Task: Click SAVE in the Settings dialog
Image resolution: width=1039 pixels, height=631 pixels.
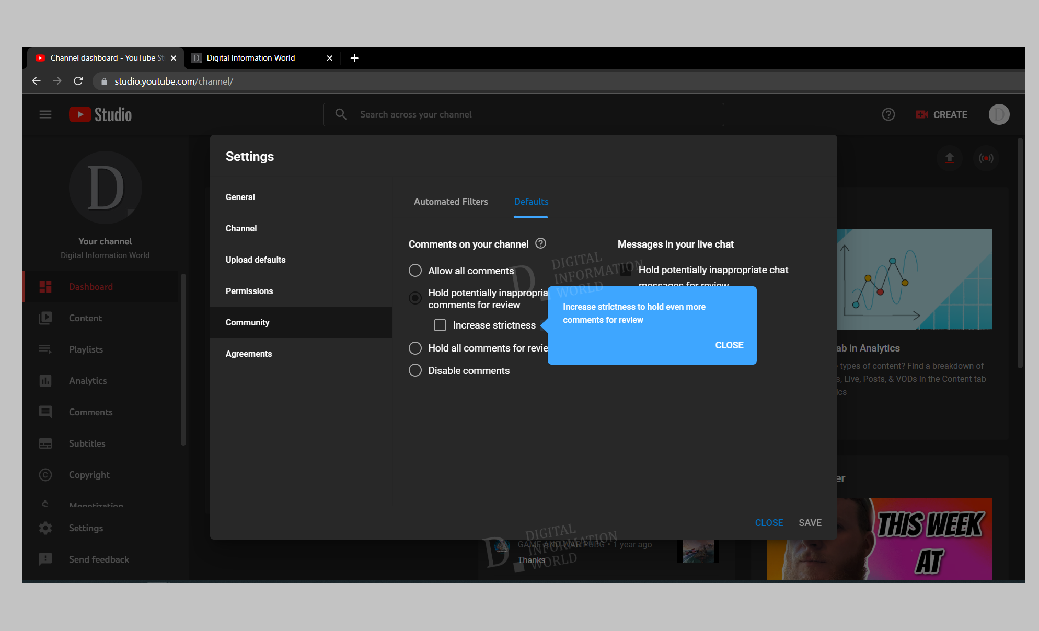Action: pos(810,523)
